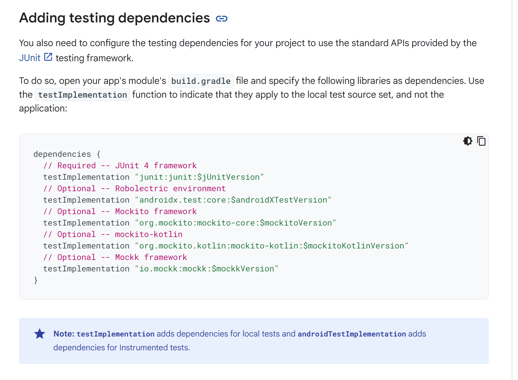Click the Required JUnit 4 framework comment
Screen dimensions: 518x380
[x=120, y=166]
